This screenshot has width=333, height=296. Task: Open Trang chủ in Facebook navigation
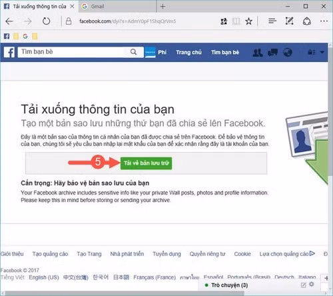click(188, 53)
